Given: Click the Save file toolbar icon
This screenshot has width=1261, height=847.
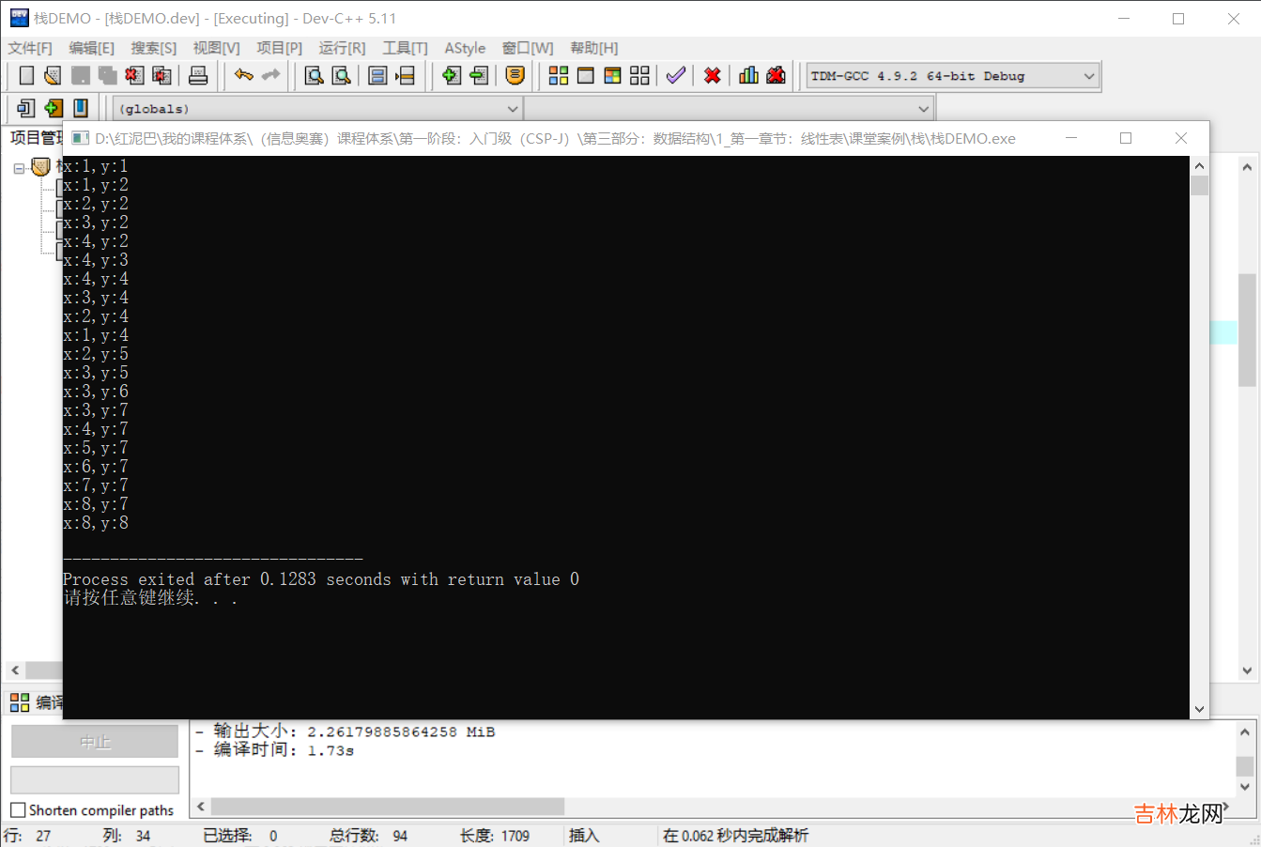Looking at the screenshot, I should tap(81, 75).
